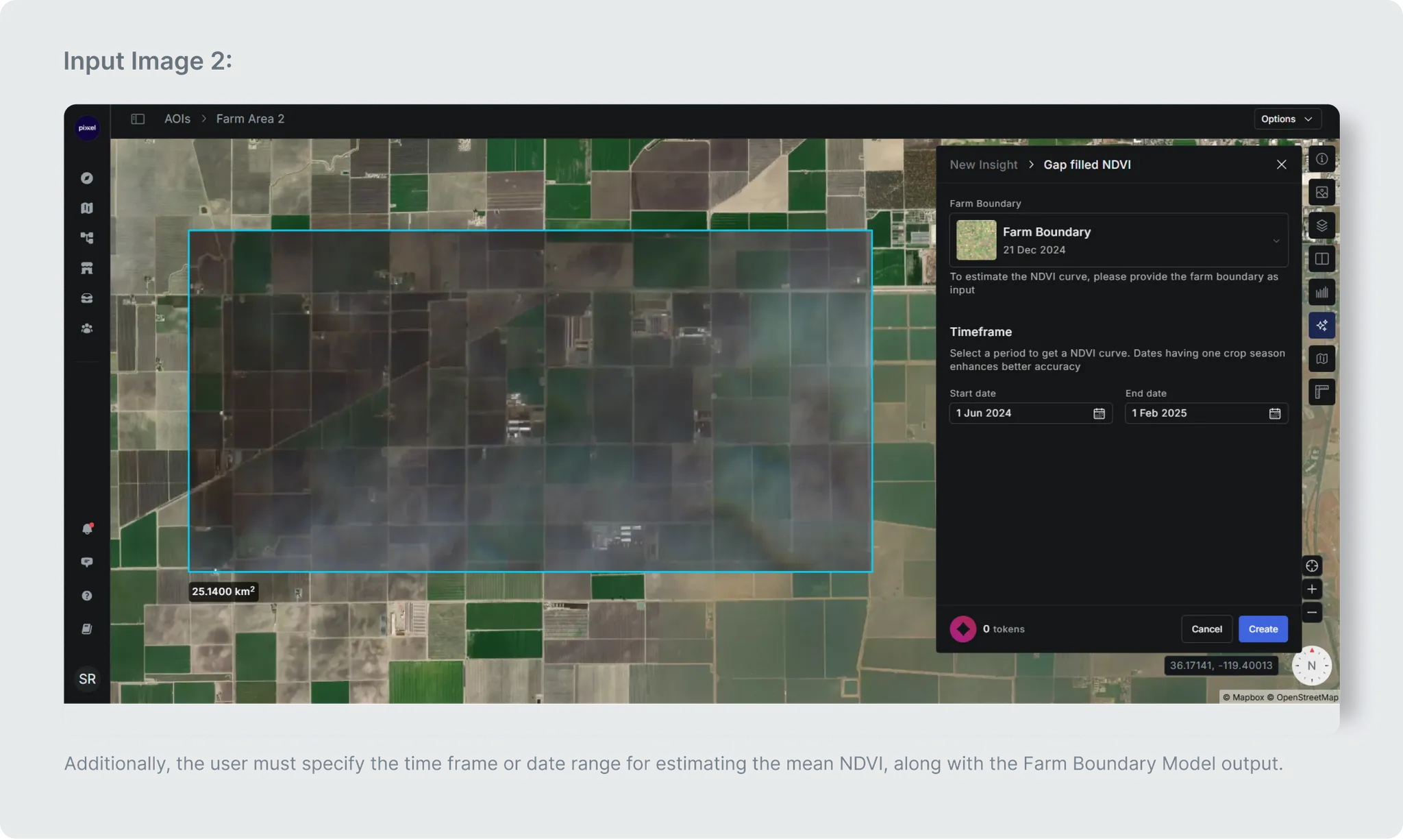The image size is (1403, 839).
Task: Open the Options dropdown
Action: 1287,119
